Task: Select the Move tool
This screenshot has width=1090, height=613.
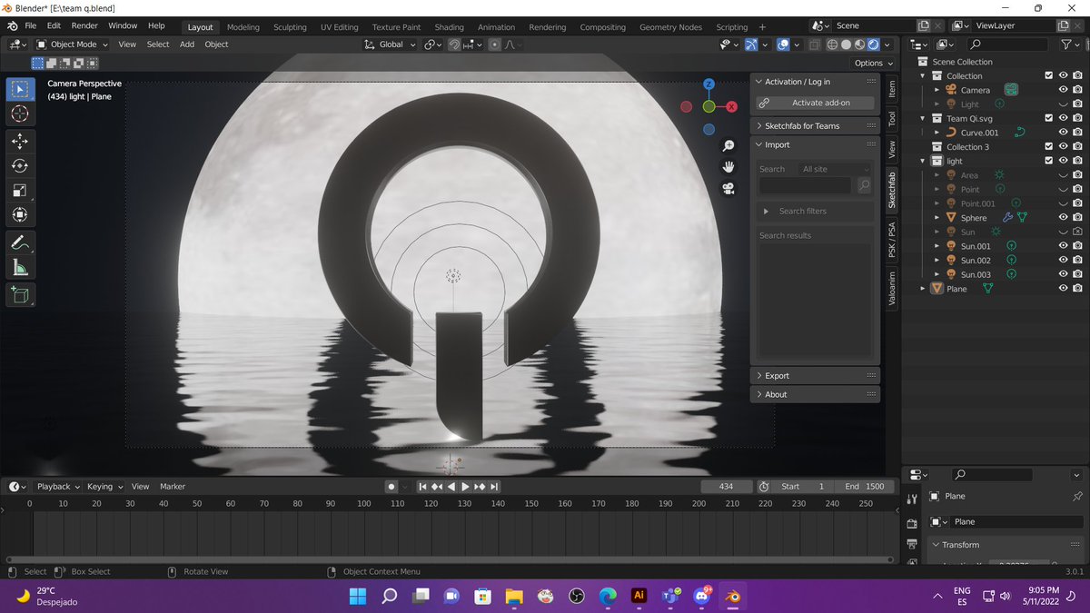Action: coord(21,141)
